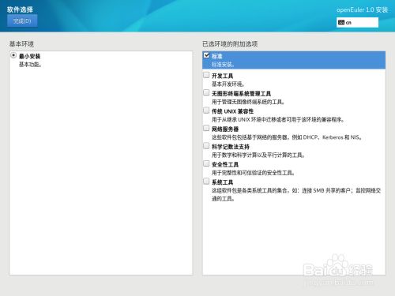Tick the 传统 UNIX 兼容性 checkbox

pos(206,111)
